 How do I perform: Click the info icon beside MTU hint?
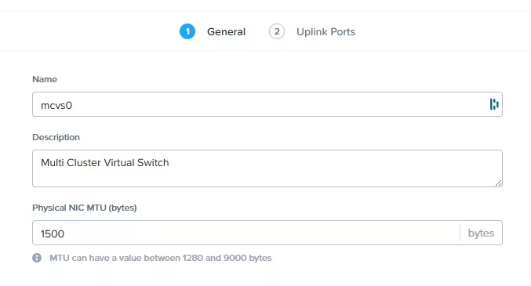tap(37, 258)
